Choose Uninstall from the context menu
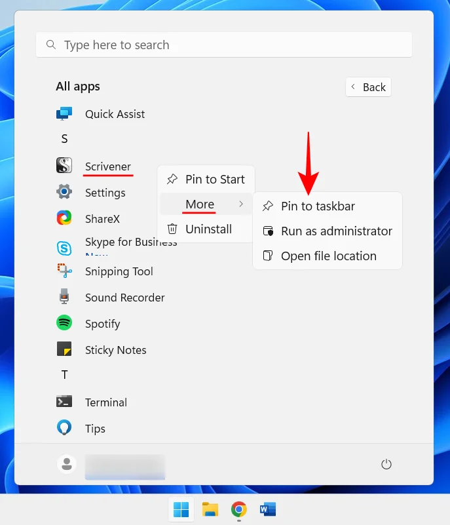Viewport: 450px width, 525px height. (206, 229)
